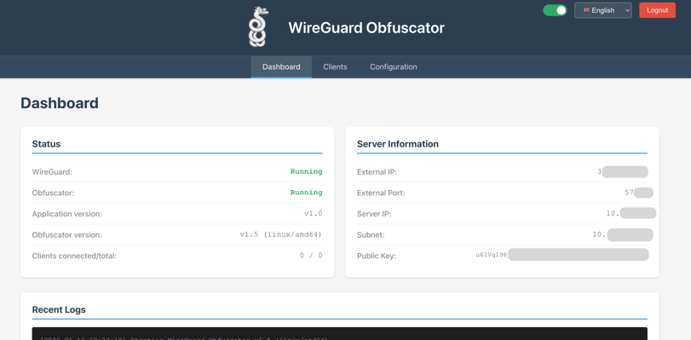Click the clients count 0 / 0
Screen dimensions: 691x340
pyautogui.click(x=311, y=256)
